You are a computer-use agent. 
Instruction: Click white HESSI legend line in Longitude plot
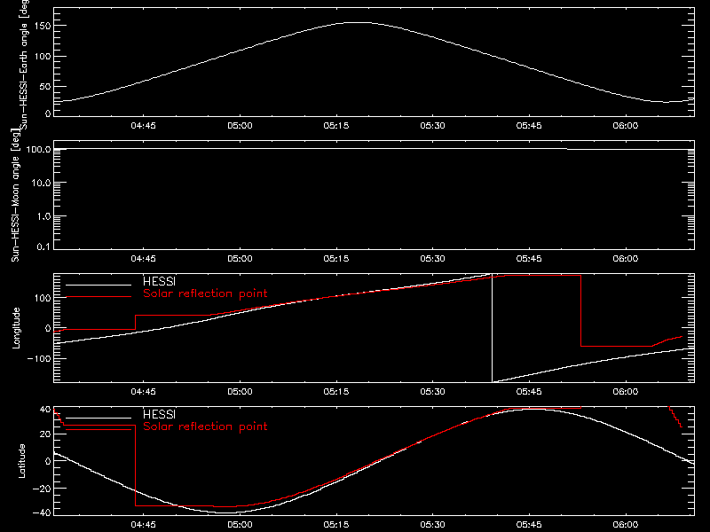click(99, 285)
